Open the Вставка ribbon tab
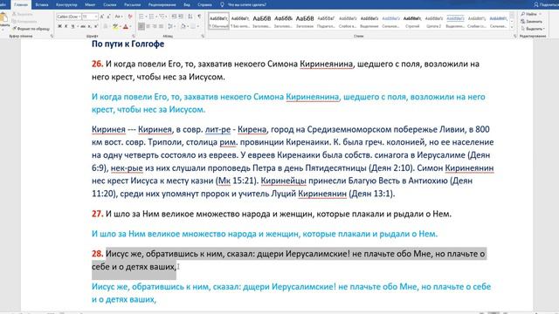The width and height of the screenshot is (559, 314). [x=42, y=4]
